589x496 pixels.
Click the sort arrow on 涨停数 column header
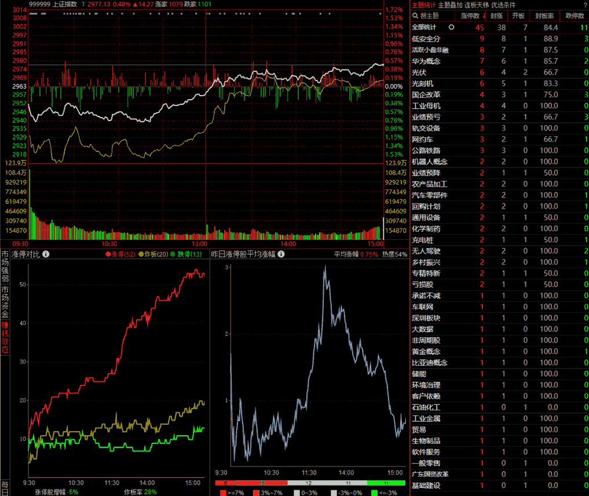484,16
